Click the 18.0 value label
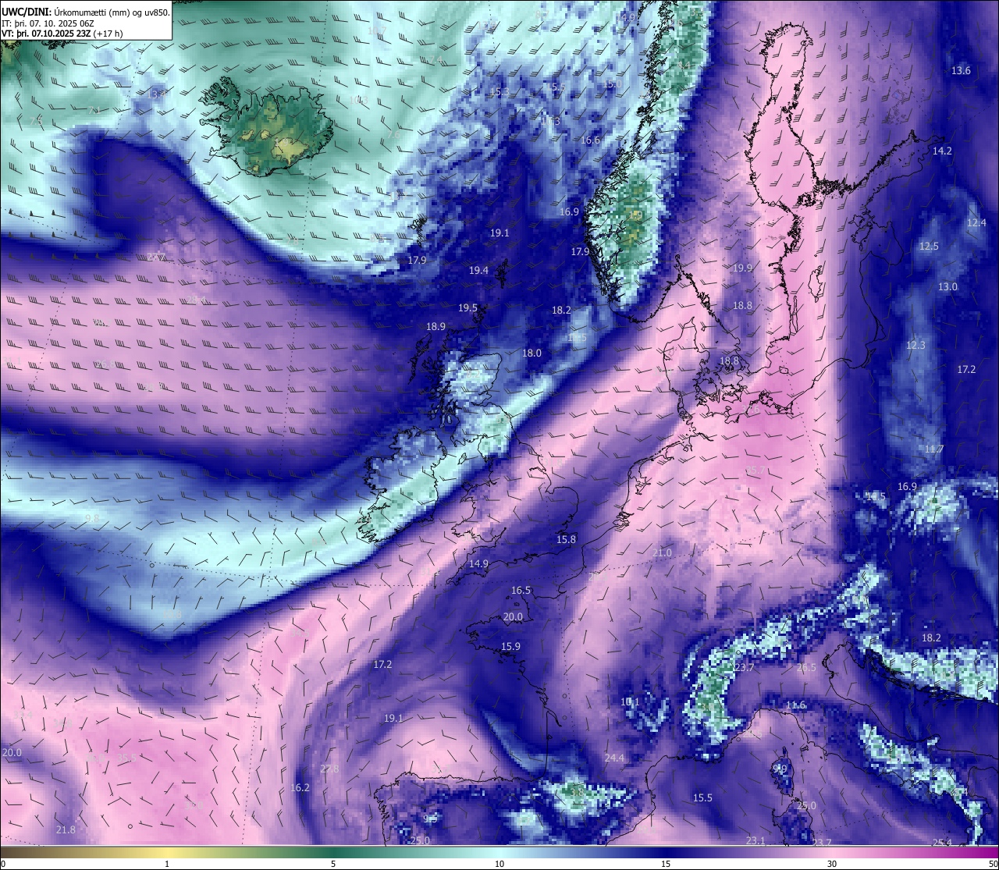999x870 pixels. (x=531, y=353)
